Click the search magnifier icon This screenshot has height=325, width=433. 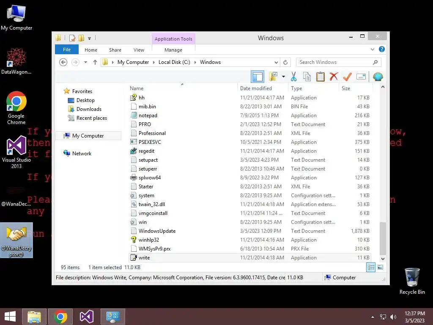(x=375, y=62)
